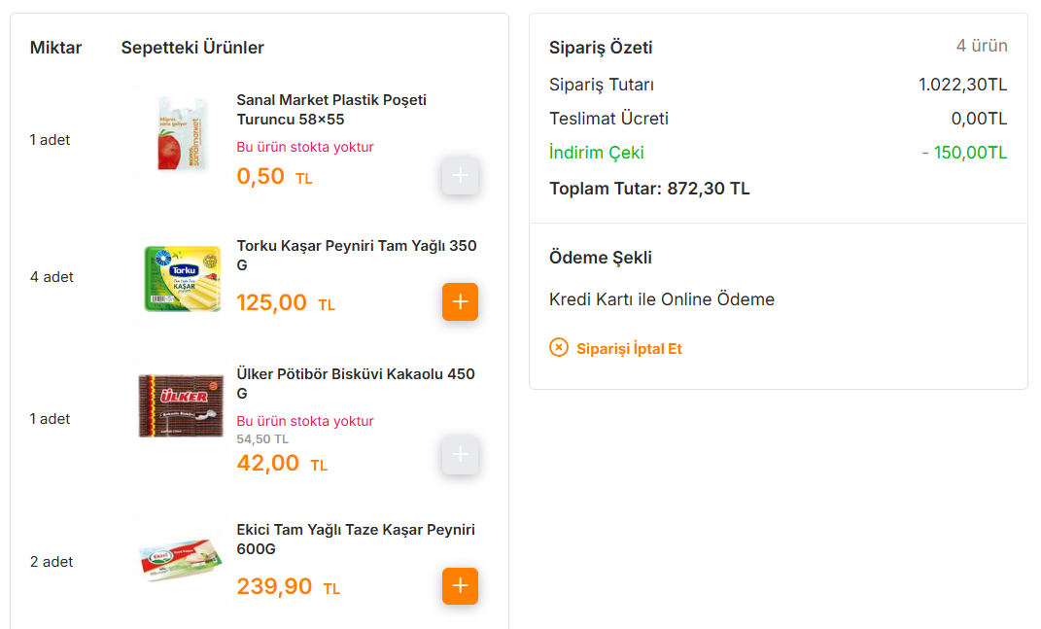Open Ekici Kaşar cheese product image
Screen dimensions: 1041x629
tap(181, 561)
